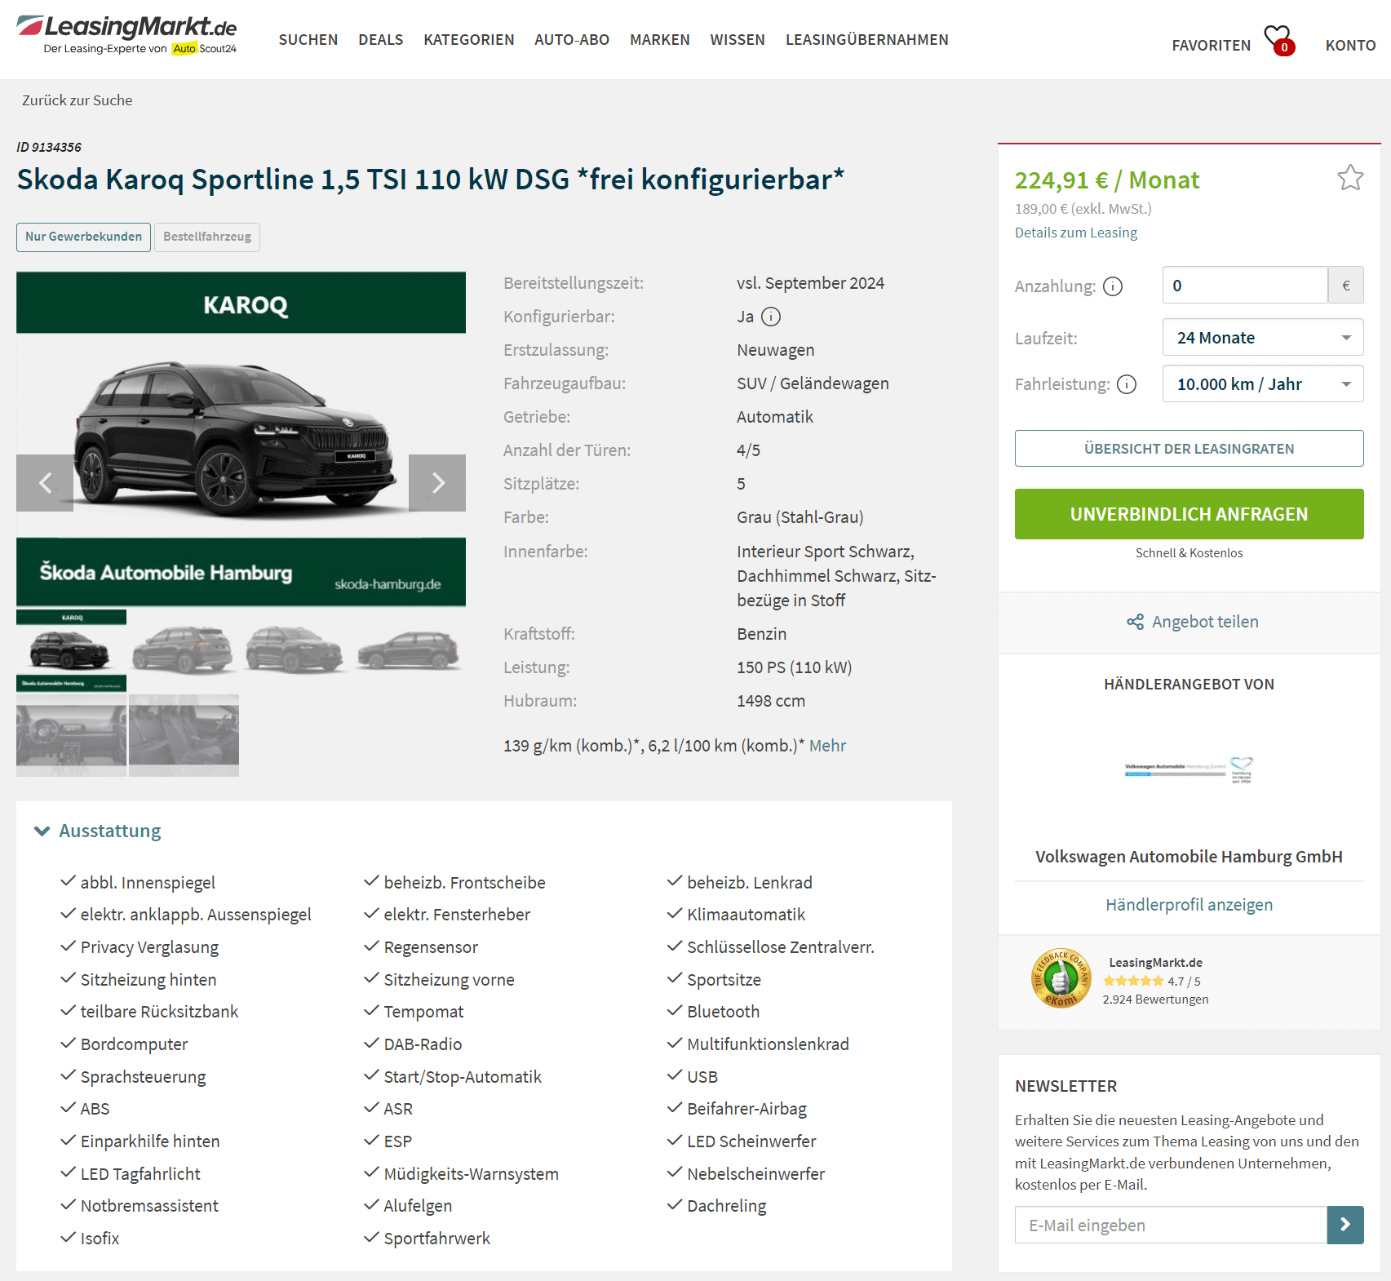The image size is (1391, 1281).
Task: Open the KONTO menu
Action: 1350,46
